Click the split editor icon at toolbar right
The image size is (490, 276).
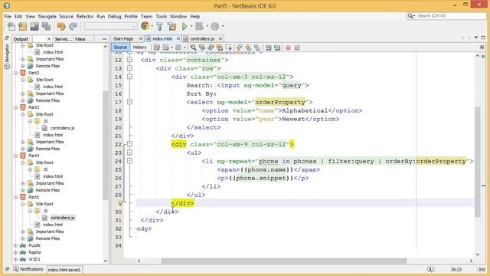[482, 48]
